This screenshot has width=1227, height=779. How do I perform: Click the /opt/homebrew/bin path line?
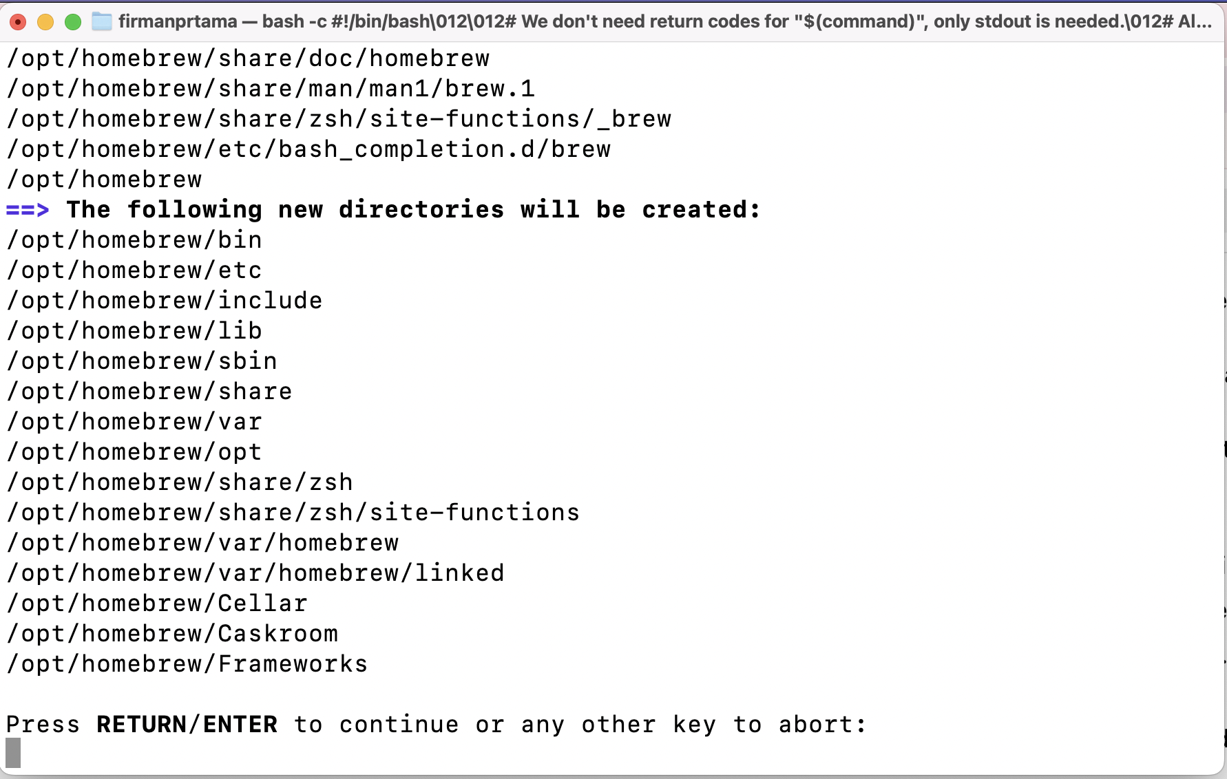pyautogui.click(x=134, y=240)
